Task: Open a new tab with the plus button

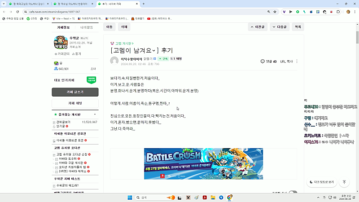Action: click(x=144, y=4)
